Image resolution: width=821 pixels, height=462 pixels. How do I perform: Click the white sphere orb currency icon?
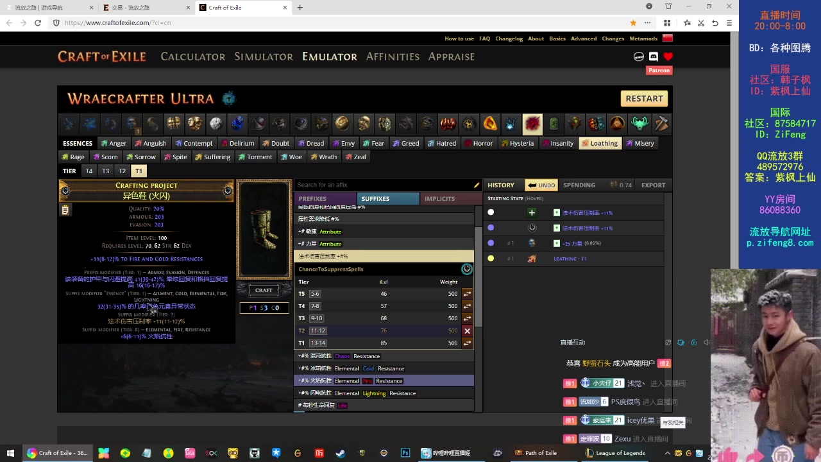(x=216, y=123)
